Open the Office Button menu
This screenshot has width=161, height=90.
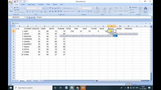point(11,2)
